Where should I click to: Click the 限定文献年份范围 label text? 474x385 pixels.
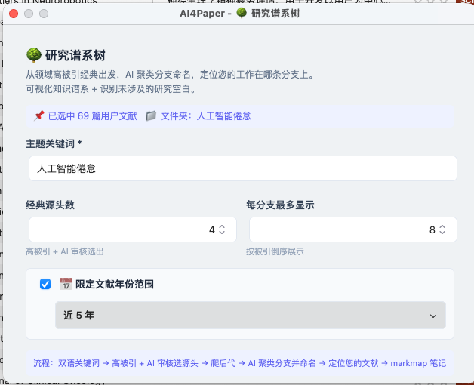click(x=115, y=285)
